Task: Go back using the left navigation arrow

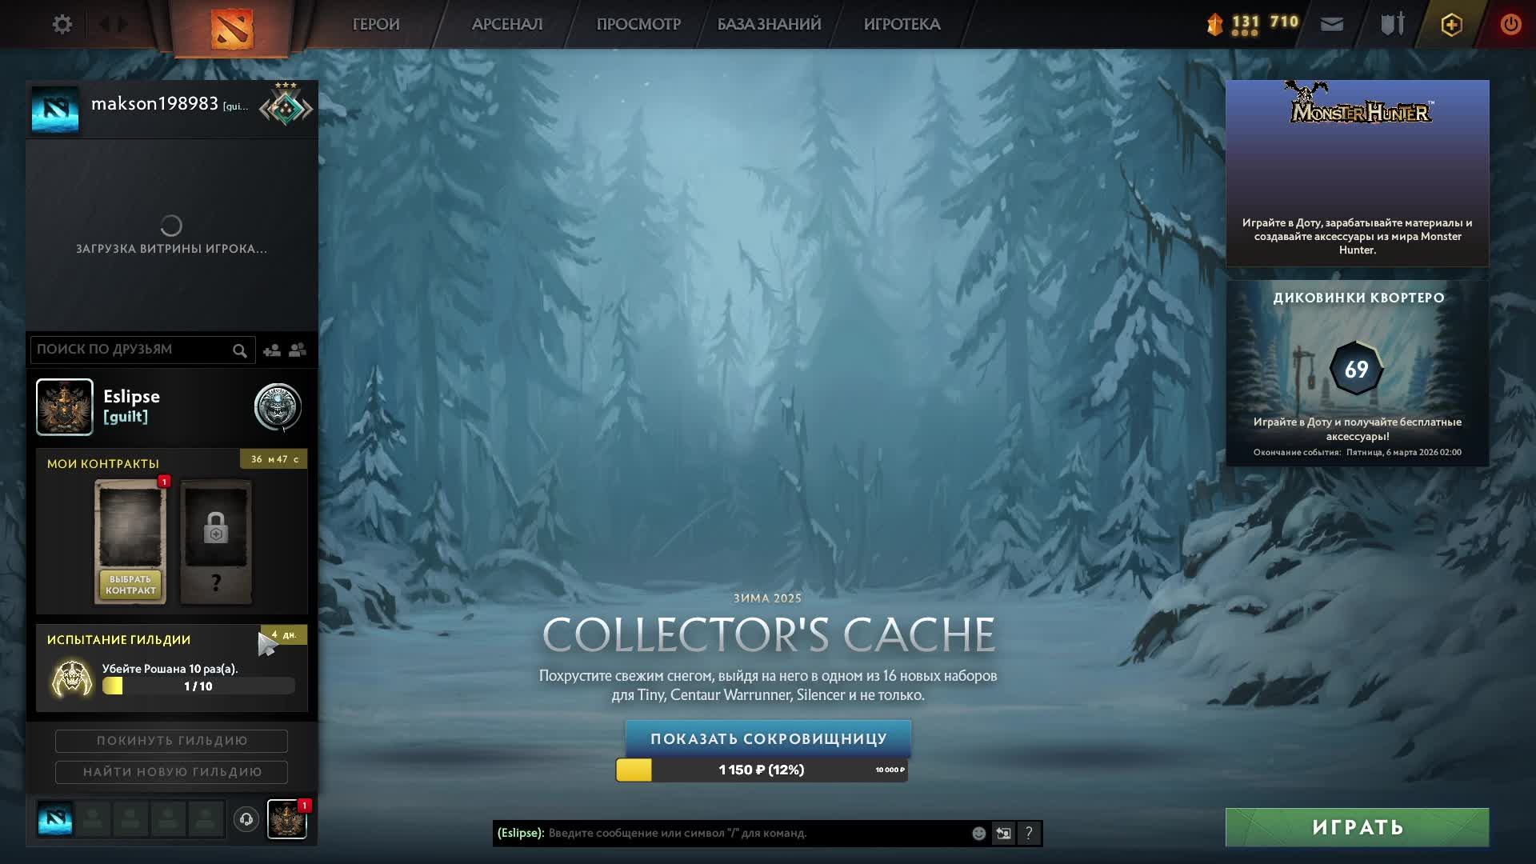Action: point(104,25)
